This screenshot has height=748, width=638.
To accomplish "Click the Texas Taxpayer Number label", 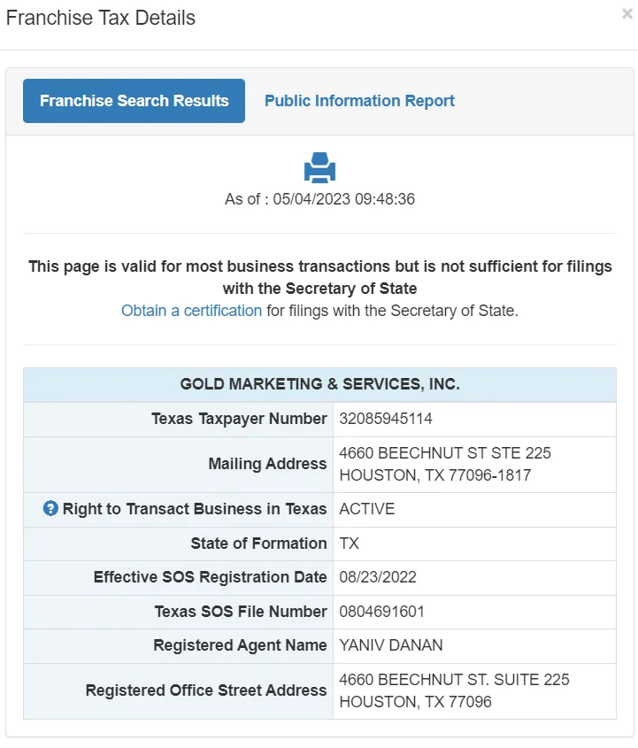I will (x=239, y=419).
